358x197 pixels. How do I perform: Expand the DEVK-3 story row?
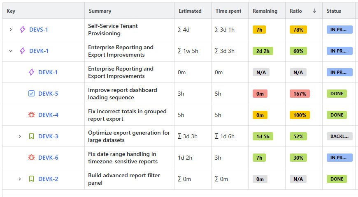pyautogui.click(x=20, y=136)
